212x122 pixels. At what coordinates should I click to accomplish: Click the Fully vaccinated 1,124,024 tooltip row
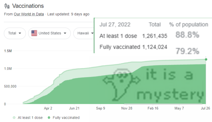[133, 47]
